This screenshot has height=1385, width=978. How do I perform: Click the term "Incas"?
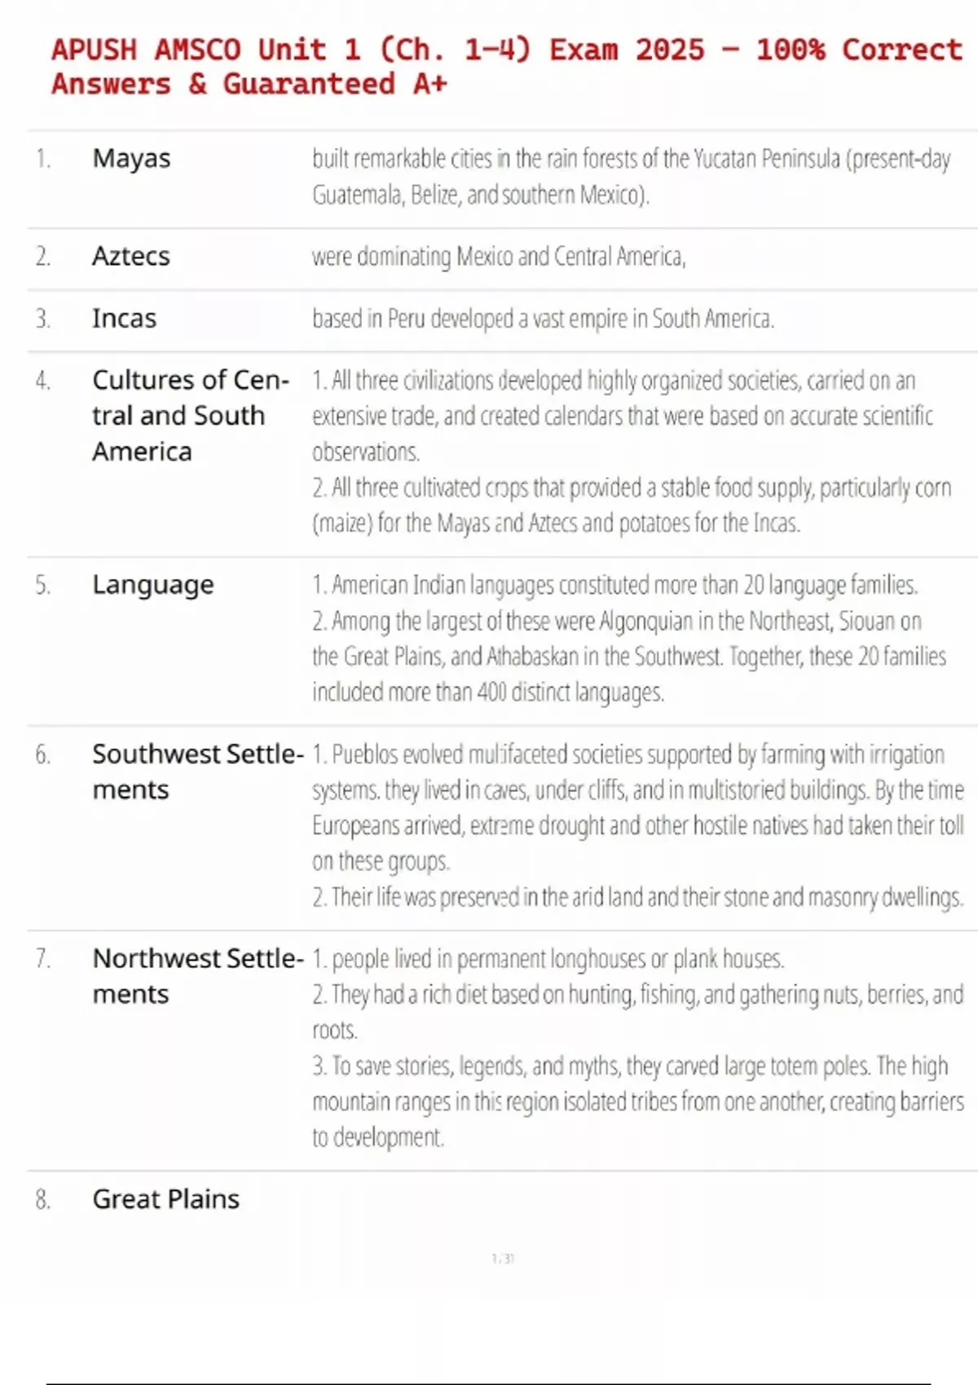(x=124, y=319)
